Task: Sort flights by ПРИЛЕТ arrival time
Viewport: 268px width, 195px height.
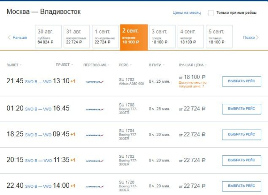Action: pos(64,65)
